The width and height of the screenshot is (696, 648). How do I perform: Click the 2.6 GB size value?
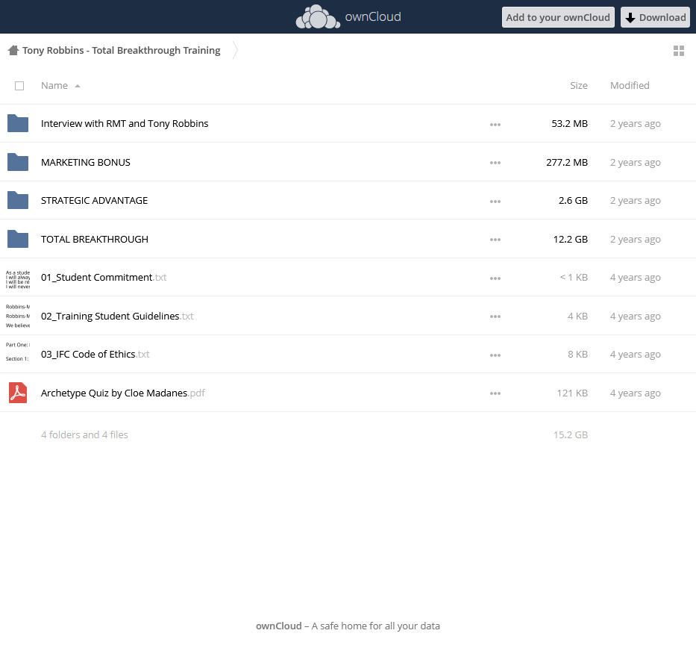[x=573, y=200]
